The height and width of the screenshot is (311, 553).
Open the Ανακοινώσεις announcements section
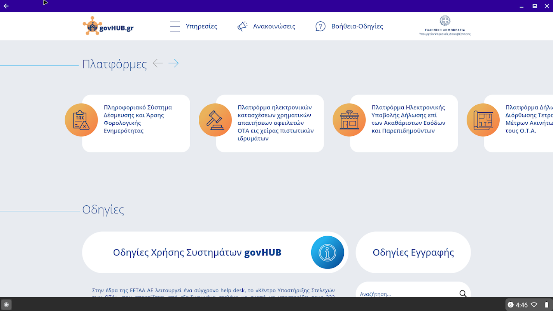(x=266, y=26)
